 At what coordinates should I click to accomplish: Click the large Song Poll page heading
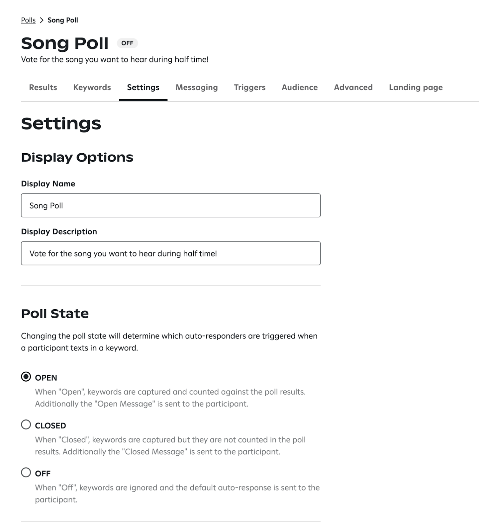(65, 43)
